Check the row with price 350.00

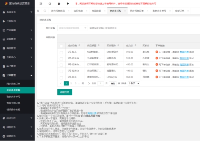point(61,78)
